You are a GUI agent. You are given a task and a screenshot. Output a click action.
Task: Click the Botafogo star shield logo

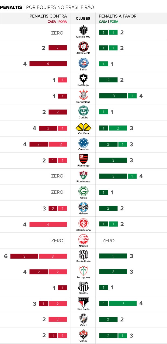point(83,79)
